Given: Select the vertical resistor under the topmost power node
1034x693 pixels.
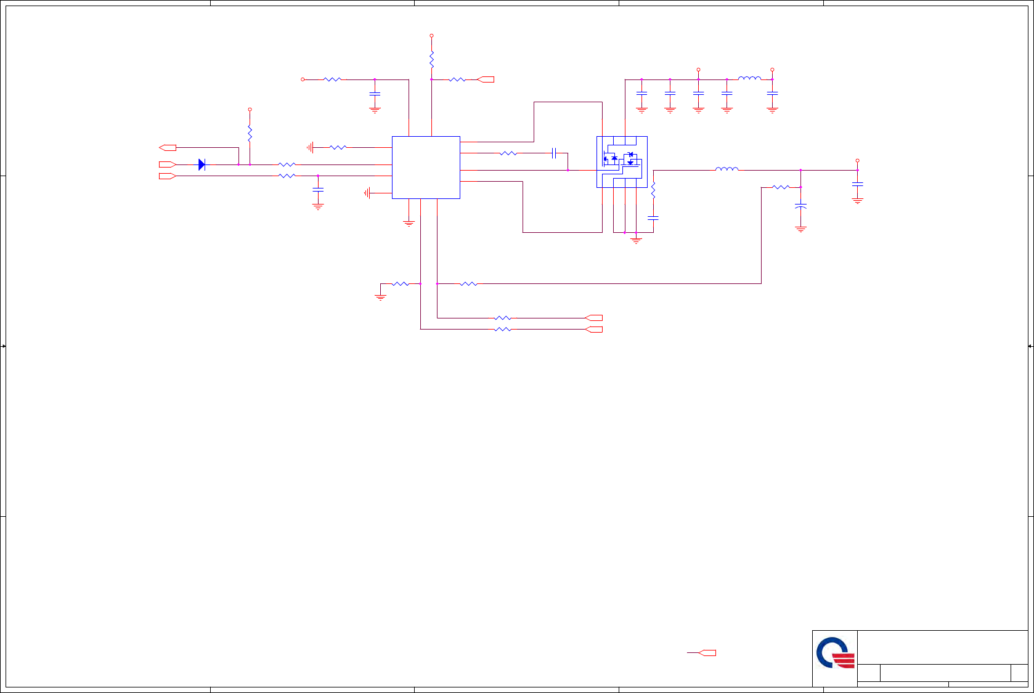Looking at the screenshot, I should point(431,60).
